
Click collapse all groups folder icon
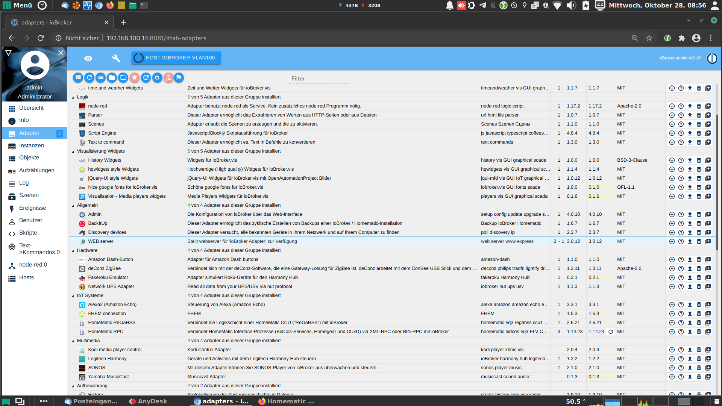tap(112, 77)
